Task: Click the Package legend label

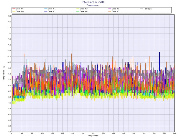Action: coord(148,9)
